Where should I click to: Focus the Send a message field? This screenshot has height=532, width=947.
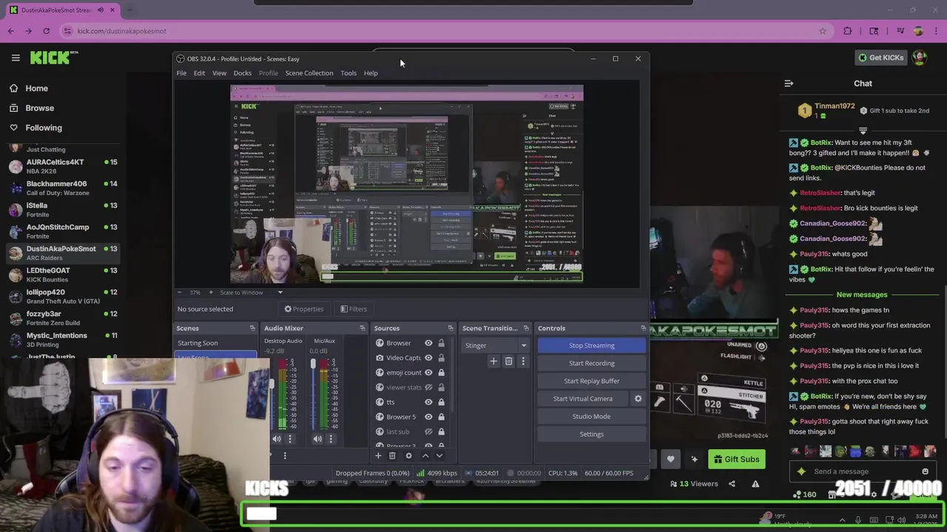[862, 471]
